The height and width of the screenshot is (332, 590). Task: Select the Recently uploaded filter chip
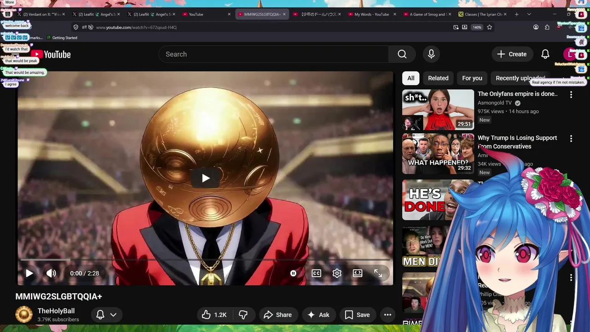(x=520, y=78)
